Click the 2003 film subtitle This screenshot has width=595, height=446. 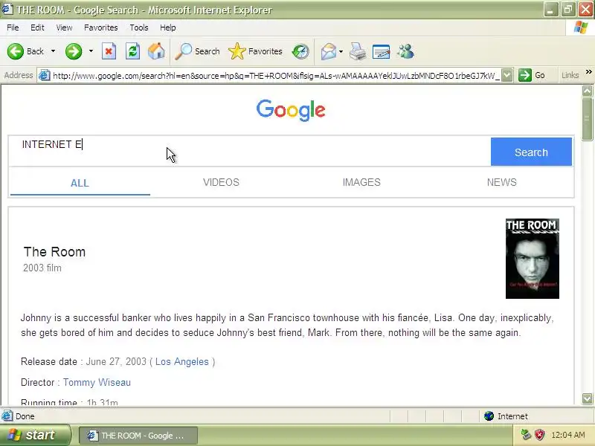click(x=42, y=268)
